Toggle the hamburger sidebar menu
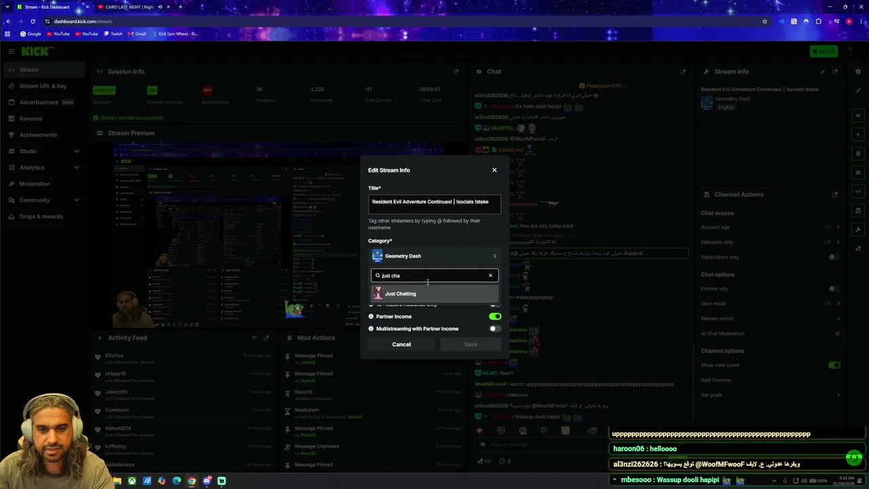The width and height of the screenshot is (869, 489). click(x=12, y=52)
